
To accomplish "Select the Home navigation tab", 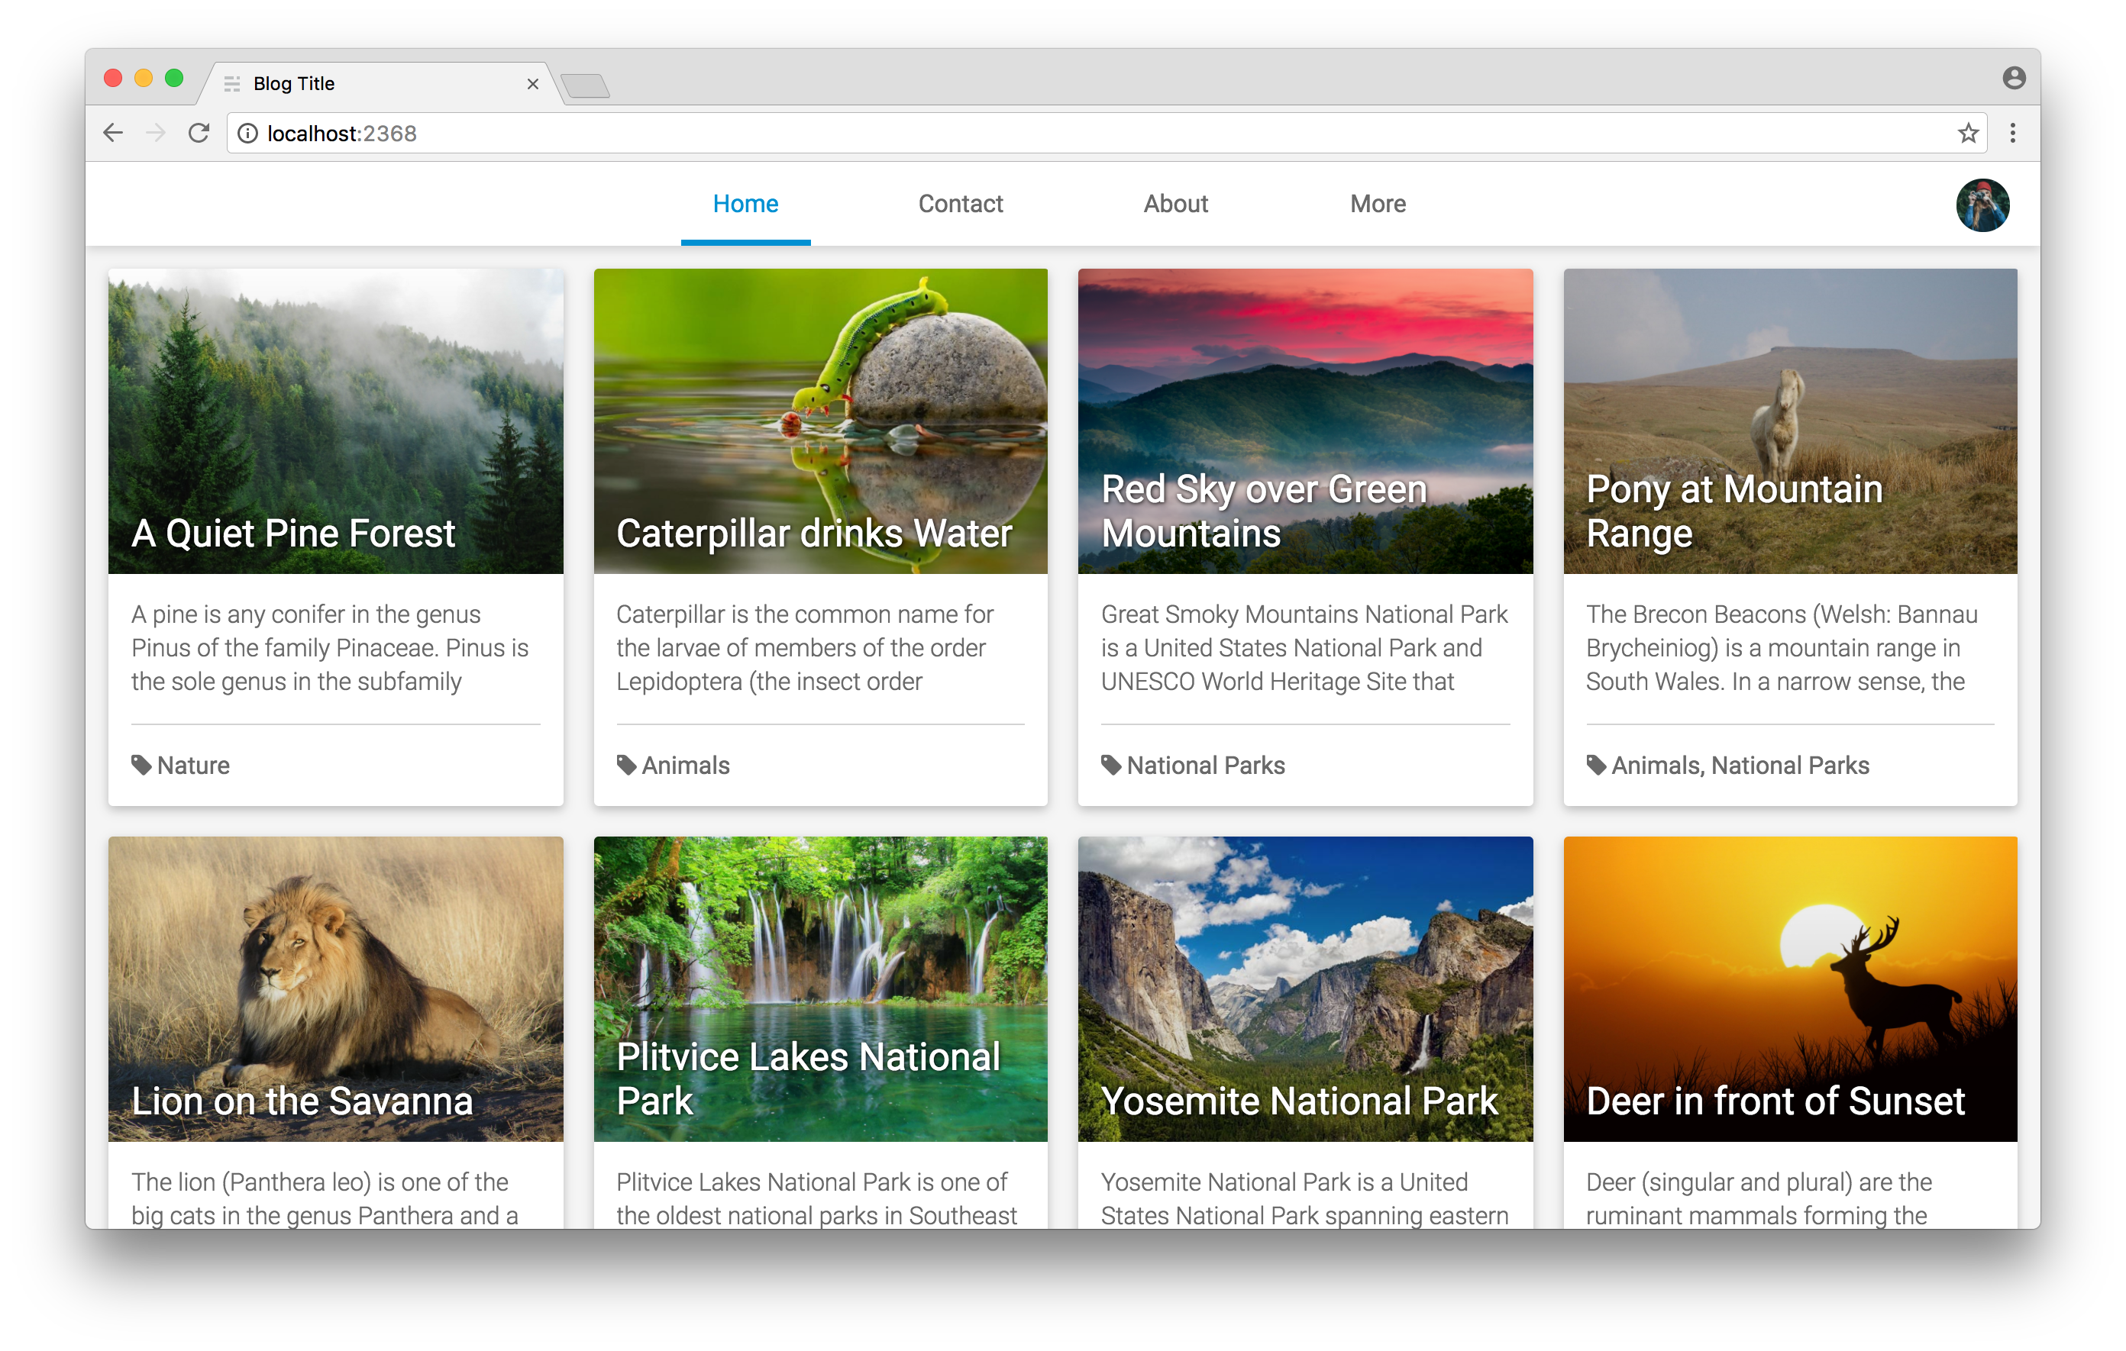I will tap(745, 204).
